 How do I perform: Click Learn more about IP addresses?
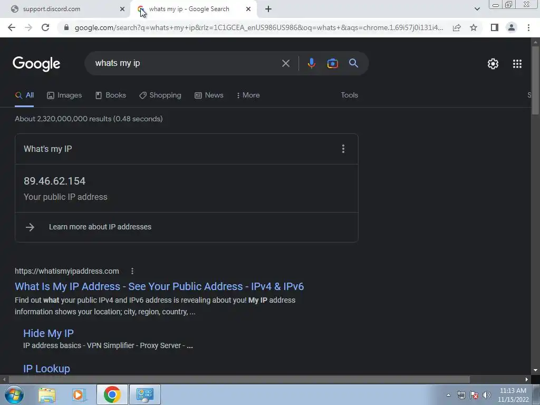[100, 227]
